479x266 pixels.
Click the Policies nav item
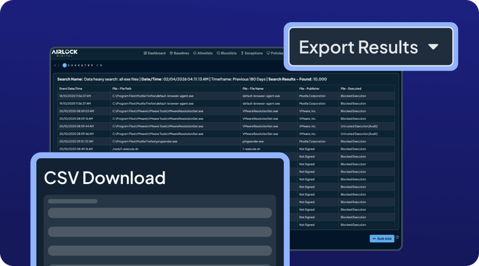point(275,53)
